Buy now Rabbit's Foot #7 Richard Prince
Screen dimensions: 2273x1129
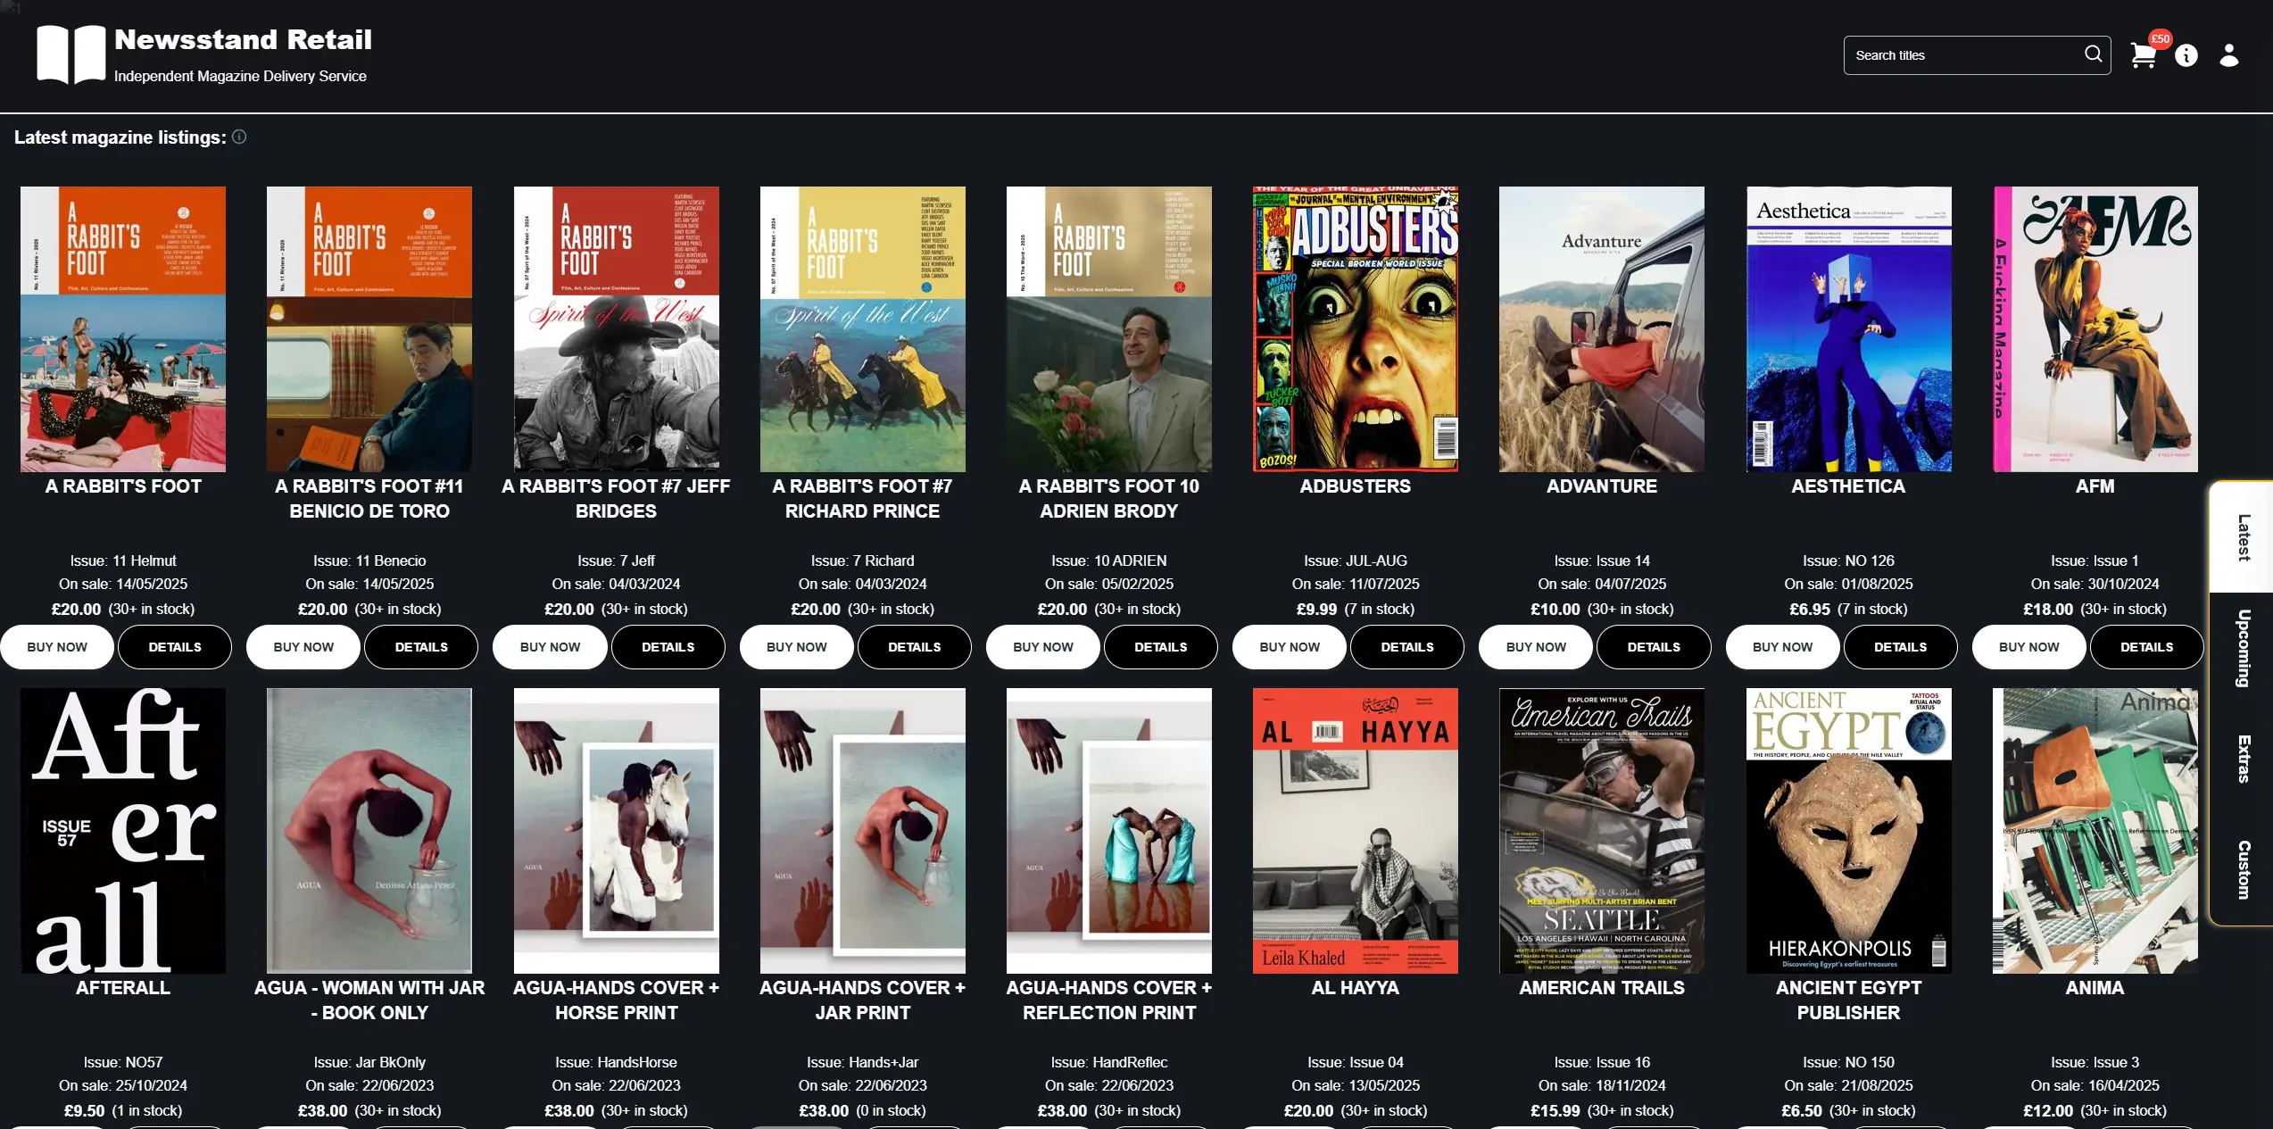click(796, 647)
